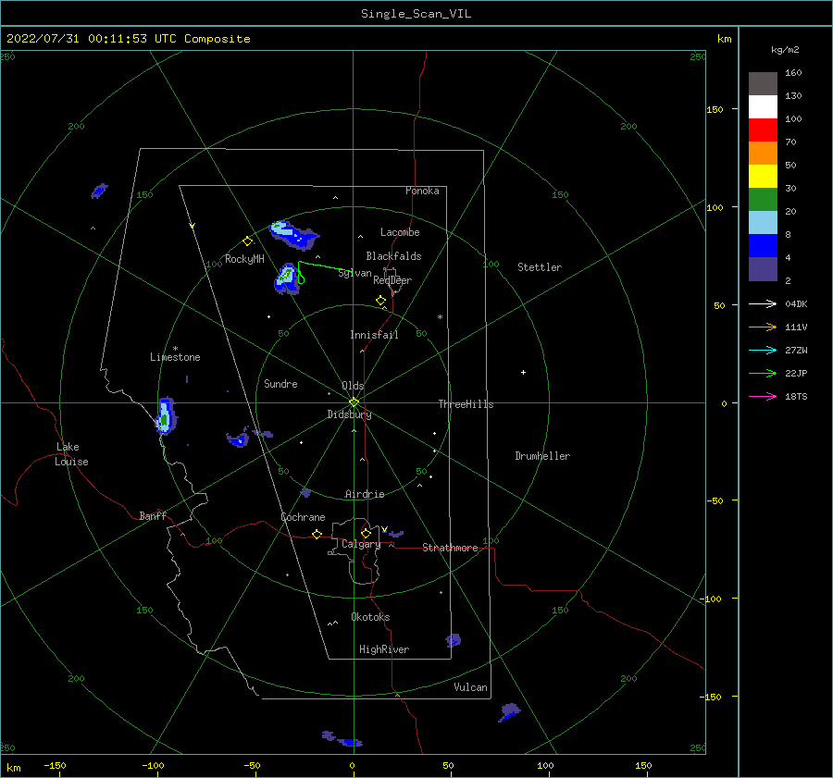Click the red 70–100 legend swatch
The height and width of the screenshot is (778, 833).
pos(763,130)
